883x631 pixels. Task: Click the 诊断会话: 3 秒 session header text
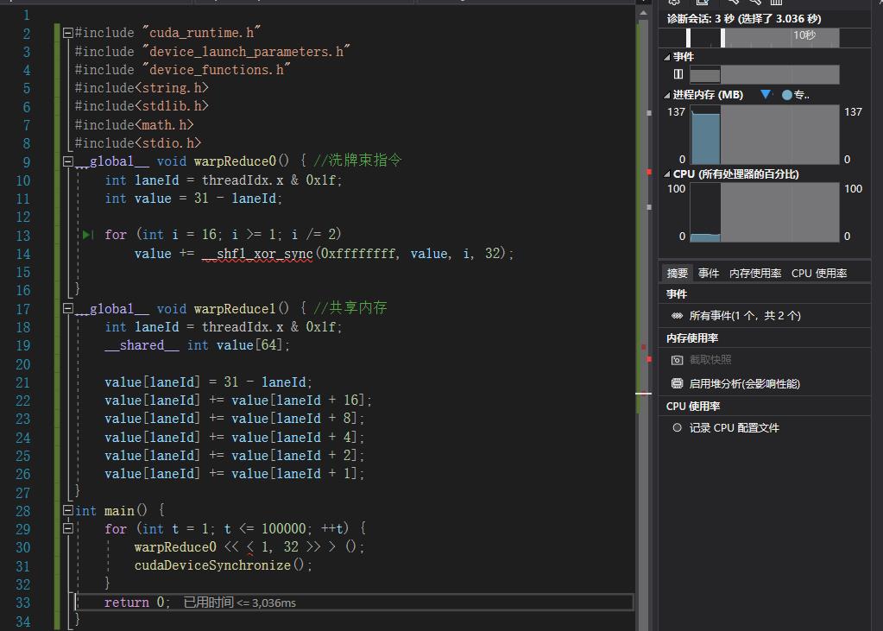pyautogui.click(x=743, y=19)
